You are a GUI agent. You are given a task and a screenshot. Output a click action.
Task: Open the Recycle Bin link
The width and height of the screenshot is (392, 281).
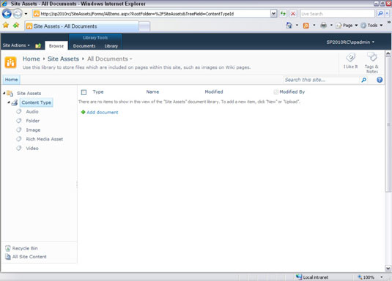point(25,248)
